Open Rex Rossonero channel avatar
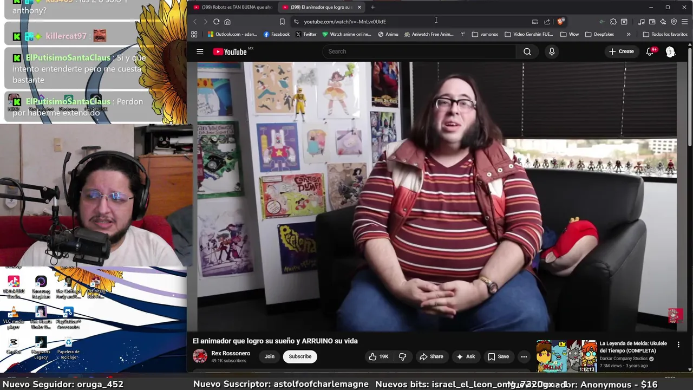This screenshot has width=693, height=390. tap(200, 356)
